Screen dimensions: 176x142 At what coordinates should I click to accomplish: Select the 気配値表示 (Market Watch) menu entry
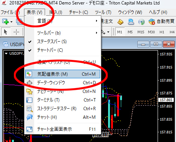click(63, 74)
